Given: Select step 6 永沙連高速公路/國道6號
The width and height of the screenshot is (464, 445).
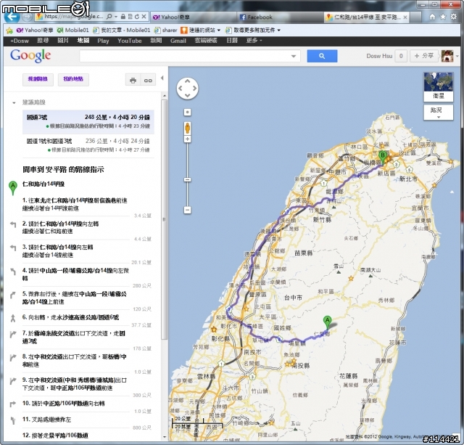Looking at the screenshot, I should (70, 317).
